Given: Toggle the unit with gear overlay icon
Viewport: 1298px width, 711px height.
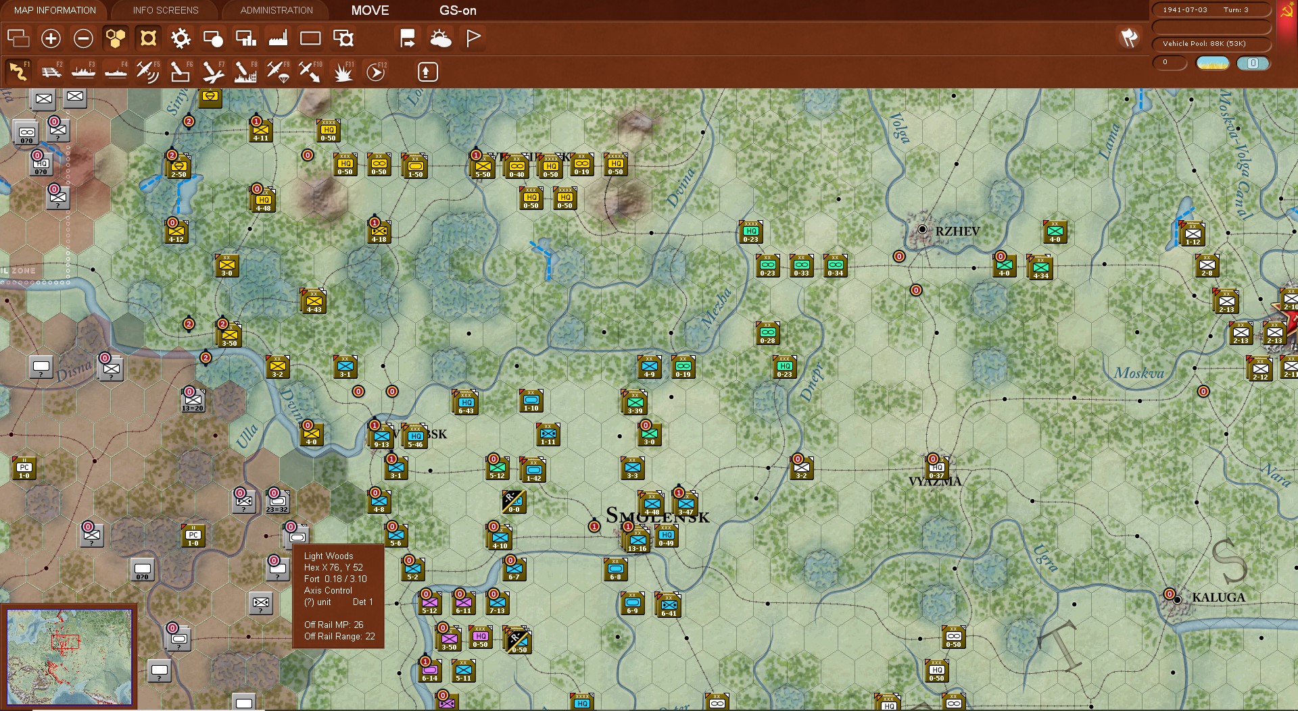Looking at the screenshot, I should click(x=343, y=38).
